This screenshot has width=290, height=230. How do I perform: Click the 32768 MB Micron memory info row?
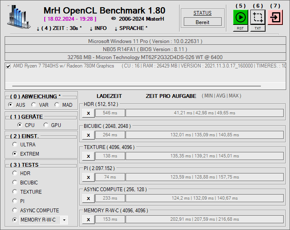(x=145, y=57)
